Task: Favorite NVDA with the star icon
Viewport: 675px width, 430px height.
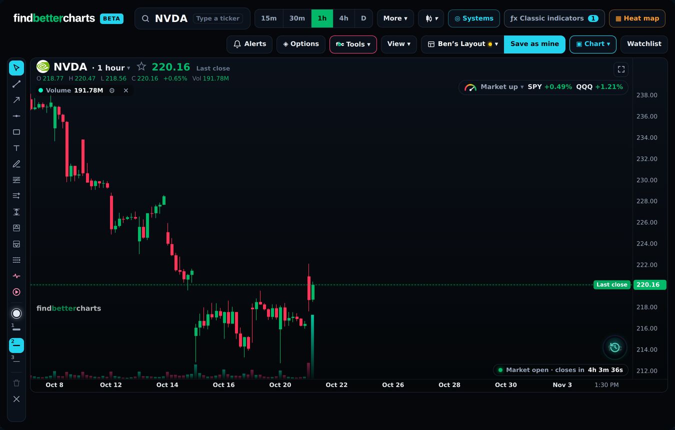Action: click(x=141, y=66)
